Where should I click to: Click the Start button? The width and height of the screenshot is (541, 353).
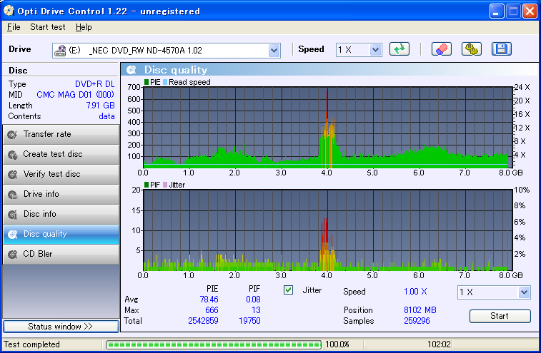[x=500, y=316]
